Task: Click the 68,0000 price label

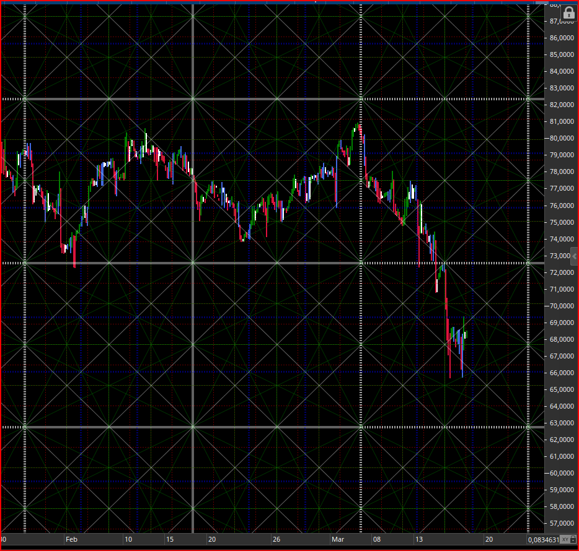Action: click(562, 339)
